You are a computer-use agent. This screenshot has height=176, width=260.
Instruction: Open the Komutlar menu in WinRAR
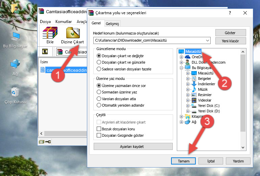click(64, 22)
